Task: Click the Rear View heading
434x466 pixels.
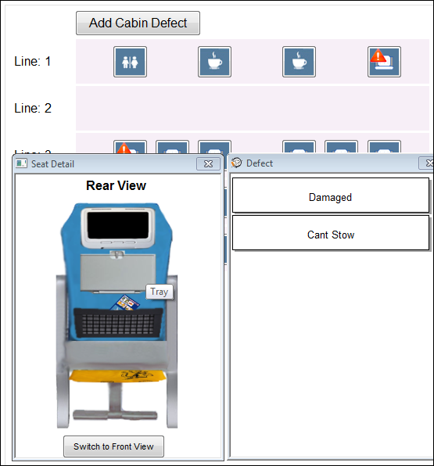Action: tap(116, 186)
